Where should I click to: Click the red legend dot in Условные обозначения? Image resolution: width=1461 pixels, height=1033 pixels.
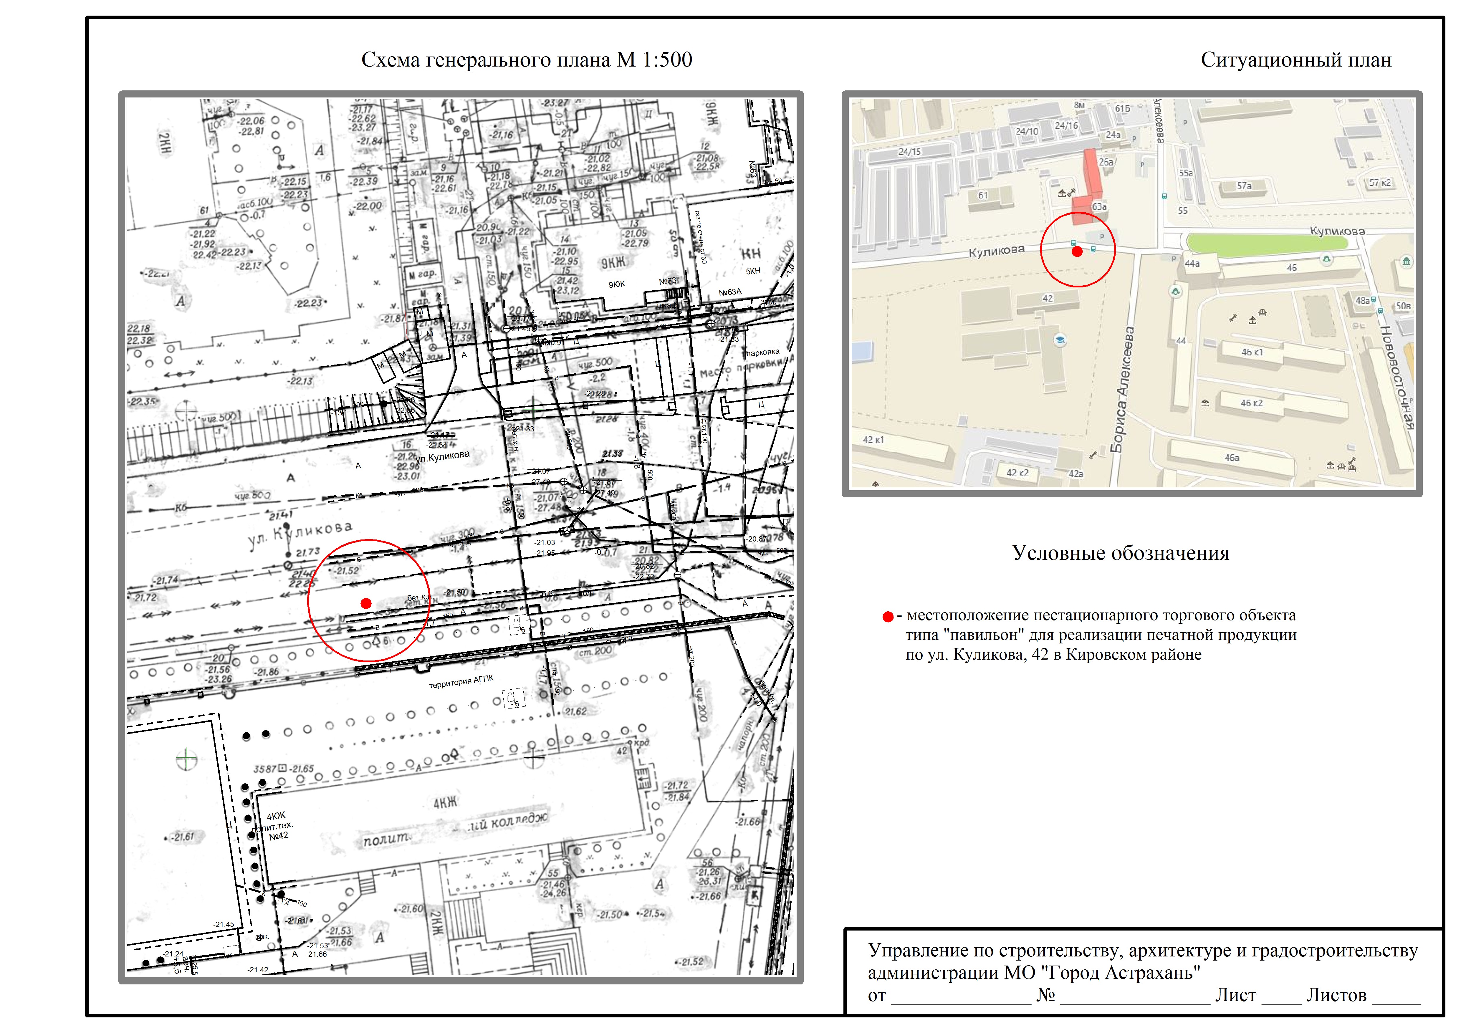[x=888, y=617]
